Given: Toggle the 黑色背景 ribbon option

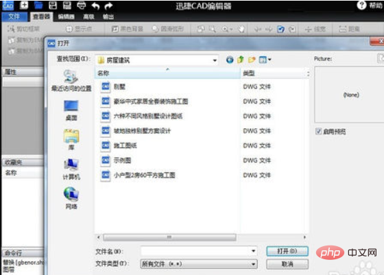Looking at the screenshot, I should pyautogui.click(x=127, y=29).
